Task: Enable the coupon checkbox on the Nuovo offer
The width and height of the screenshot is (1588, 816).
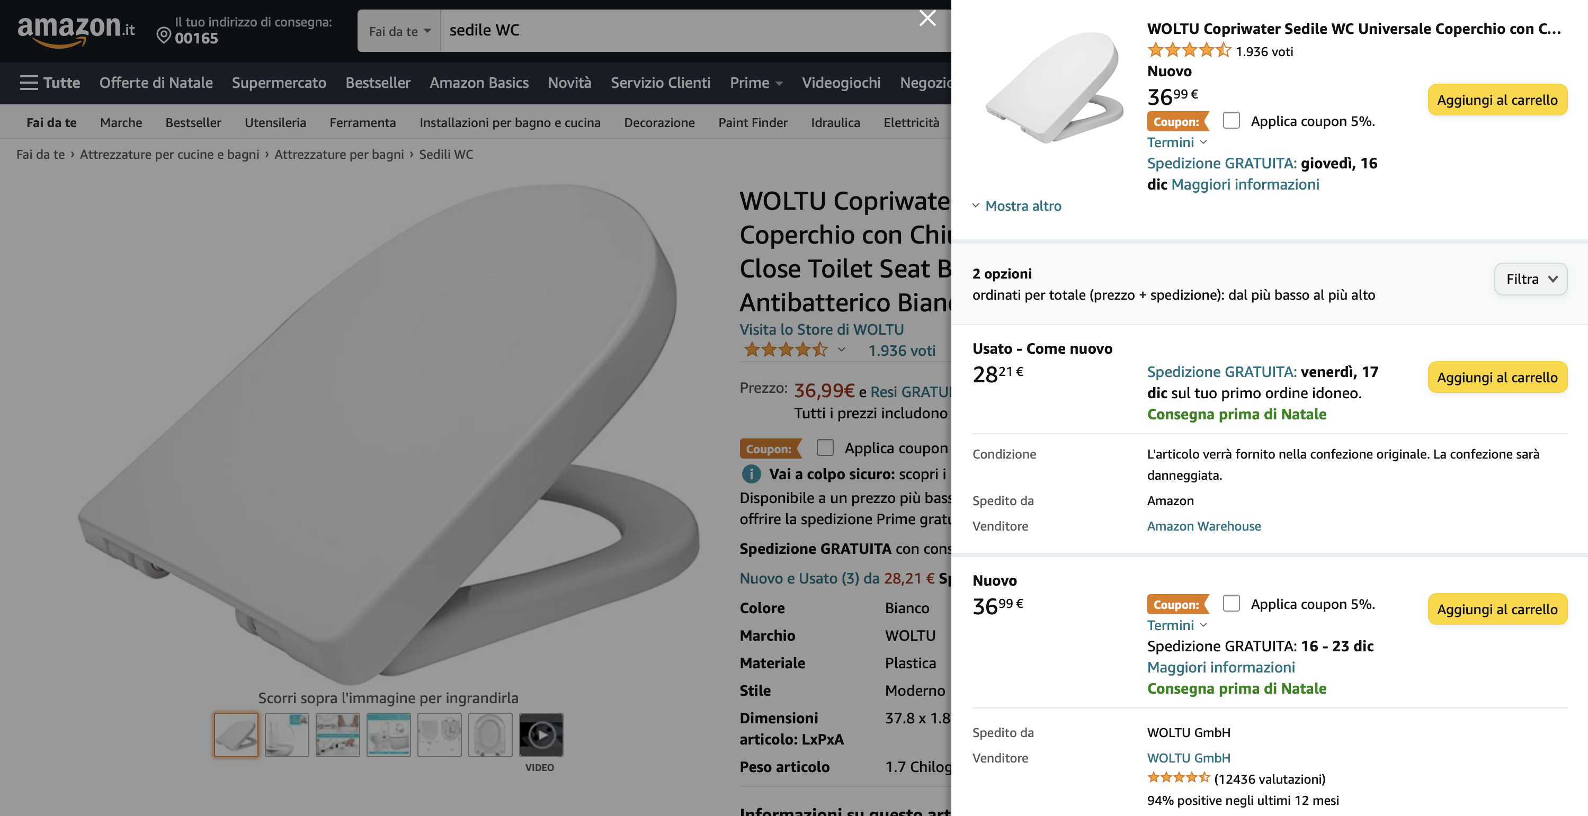Action: tap(1231, 603)
